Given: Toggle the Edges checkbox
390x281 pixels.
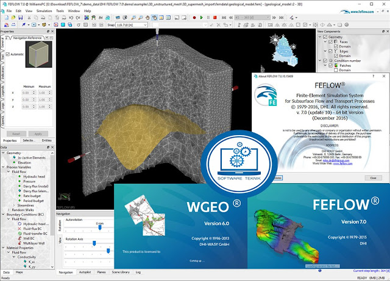Looking at the screenshot, I should (330, 51).
